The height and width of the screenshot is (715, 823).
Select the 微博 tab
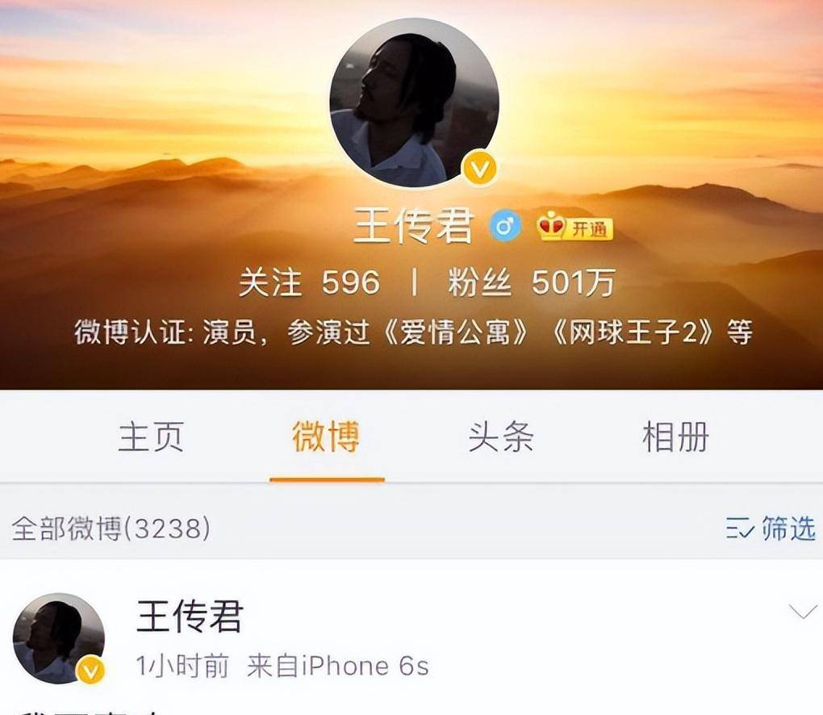(327, 437)
